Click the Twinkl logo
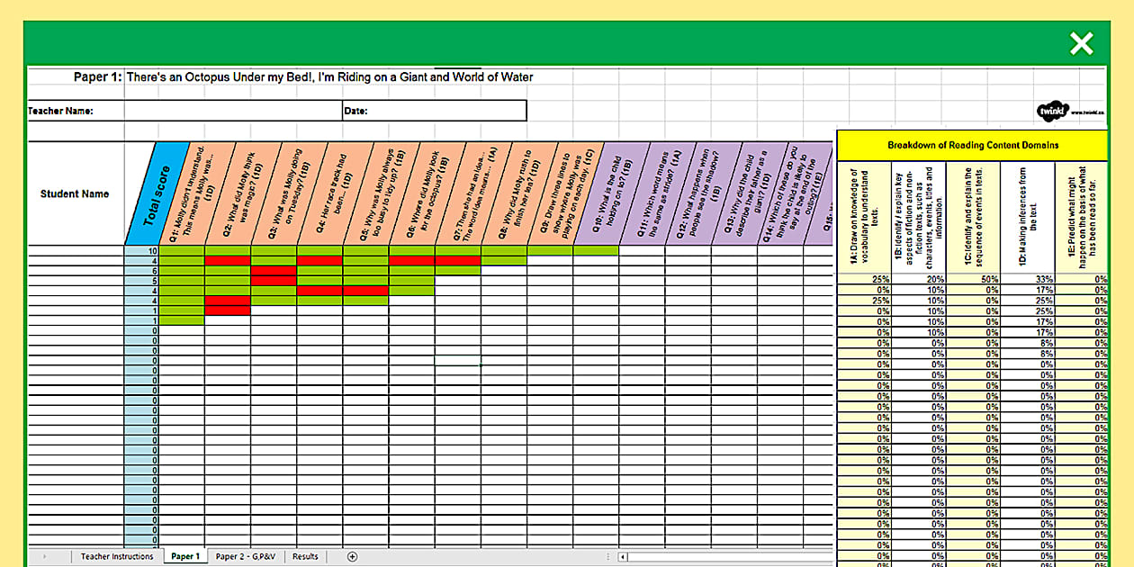This screenshot has width=1134, height=567. [x=1052, y=111]
